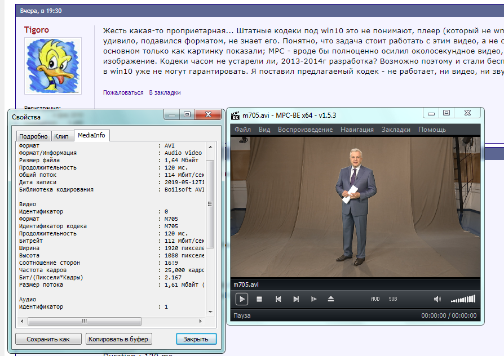The image size is (504, 356).
Task: Jump to previous file icon
Action: [278, 299]
